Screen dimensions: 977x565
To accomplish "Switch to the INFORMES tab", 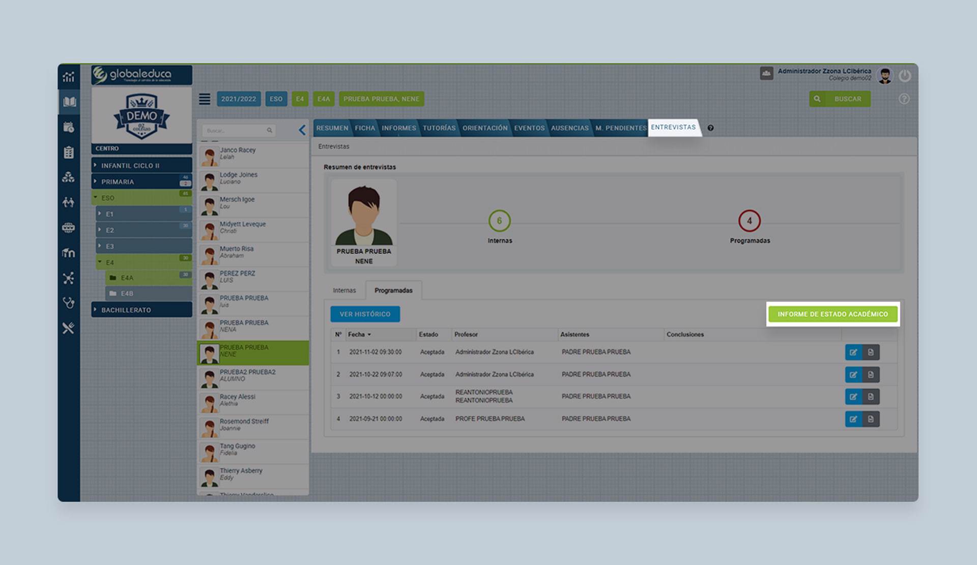I will coord(399,128).
